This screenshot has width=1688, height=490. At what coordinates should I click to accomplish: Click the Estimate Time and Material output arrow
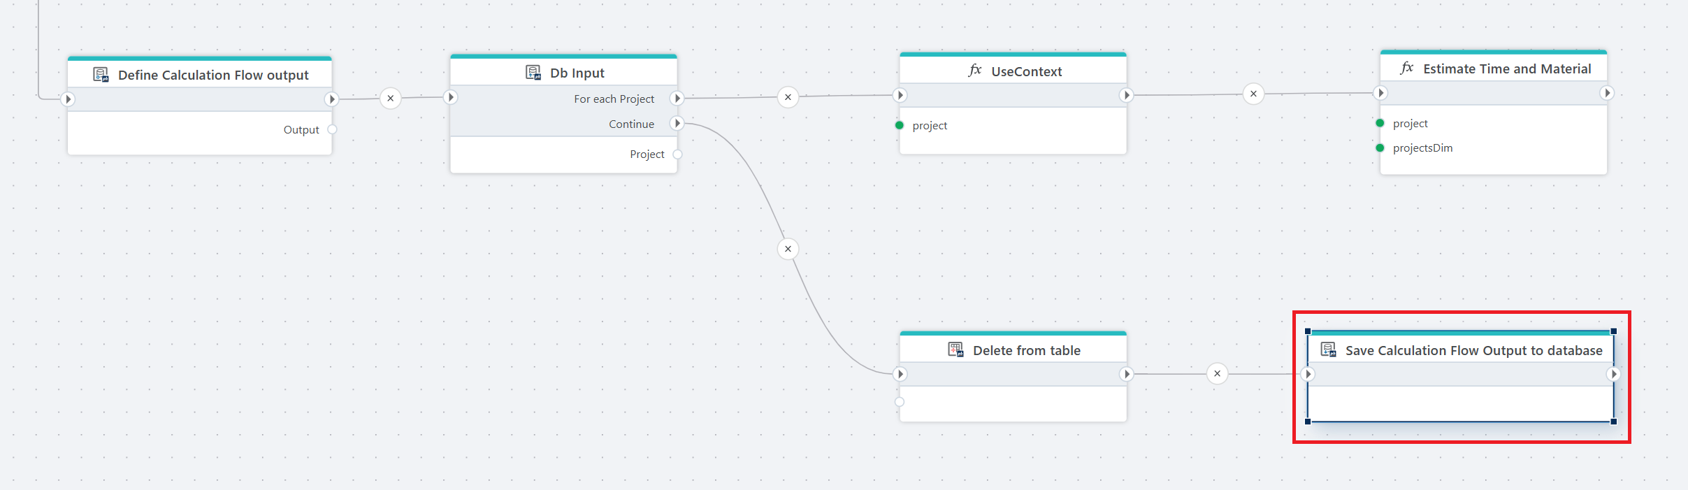[1607, 93]
